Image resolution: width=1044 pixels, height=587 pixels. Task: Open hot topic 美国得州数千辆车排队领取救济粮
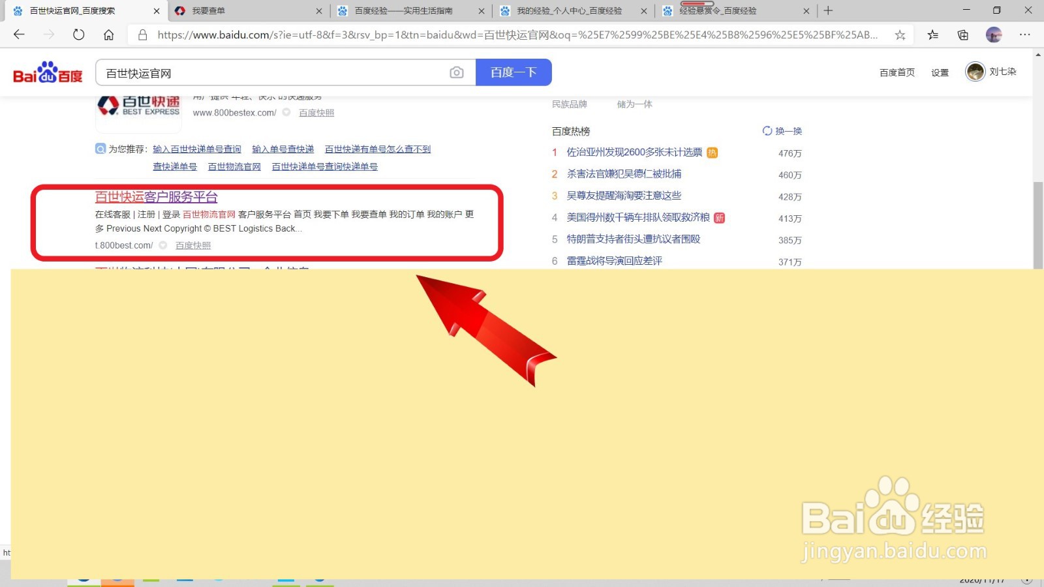tap(638, 217)
